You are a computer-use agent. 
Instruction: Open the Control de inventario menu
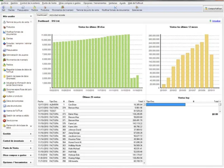click(x=30, y=3)
